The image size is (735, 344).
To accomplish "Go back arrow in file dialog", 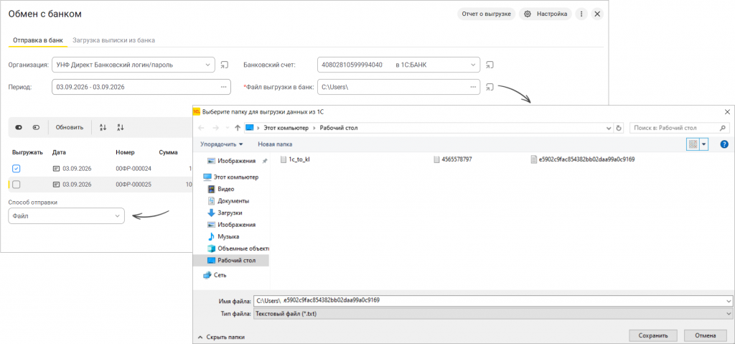I will pos(202,128).
